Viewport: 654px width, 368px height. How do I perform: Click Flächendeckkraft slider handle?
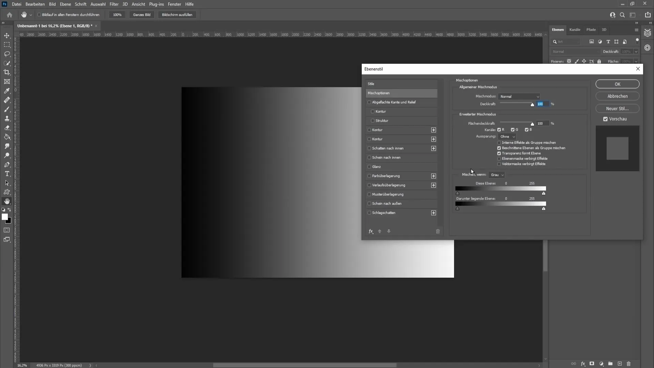532,124
